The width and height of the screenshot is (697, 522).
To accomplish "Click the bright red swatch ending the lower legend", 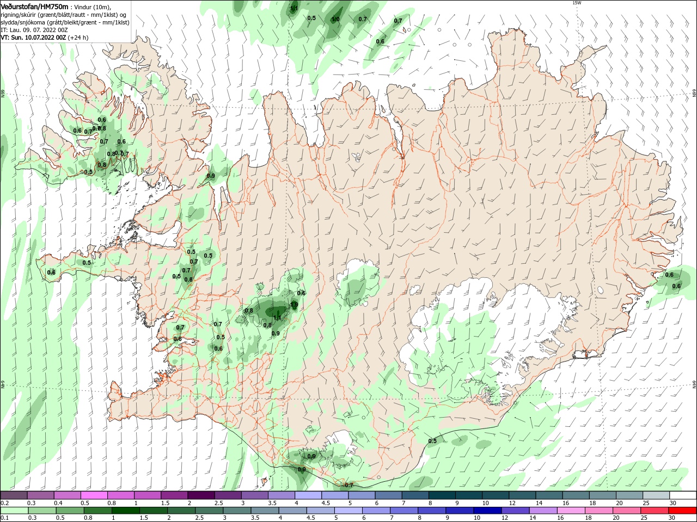I will [683, 511].
